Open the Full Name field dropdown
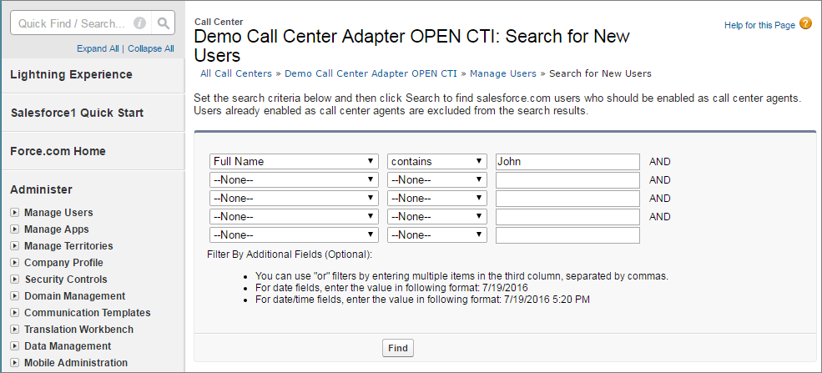 (x=294, y=161)
